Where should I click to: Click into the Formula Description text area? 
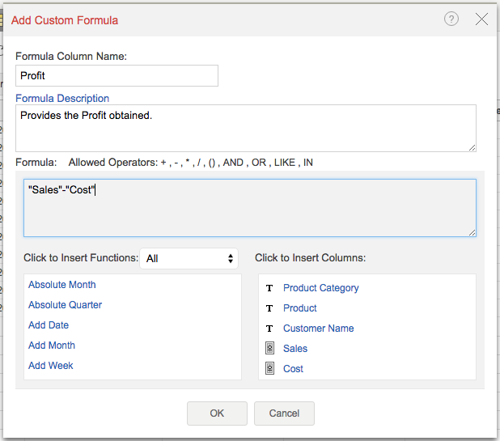tap(245, 128)
